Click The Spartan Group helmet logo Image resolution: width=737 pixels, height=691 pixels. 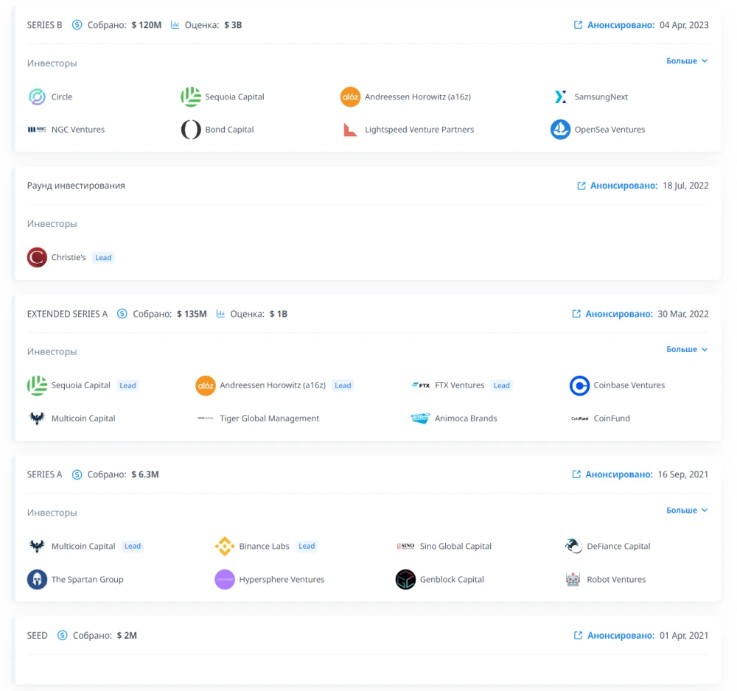(x=37, y=579)
